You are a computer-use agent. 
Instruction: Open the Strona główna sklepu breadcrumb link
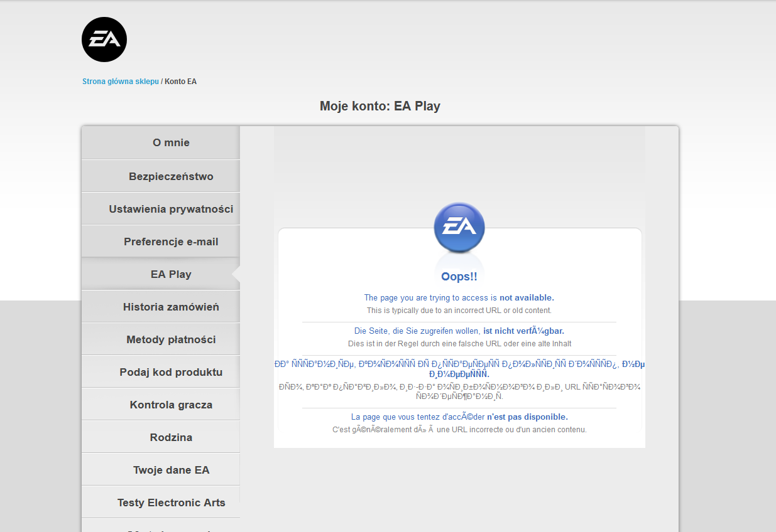pos(121,82)
